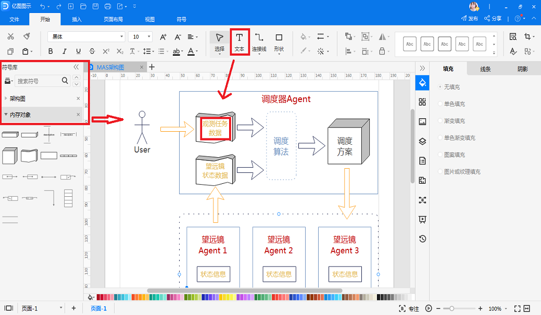Viewport: 541px width, 315px height.
Task: Expand the 架构图 symbol category
Action: pyautogui.click(x=18, y=98)
